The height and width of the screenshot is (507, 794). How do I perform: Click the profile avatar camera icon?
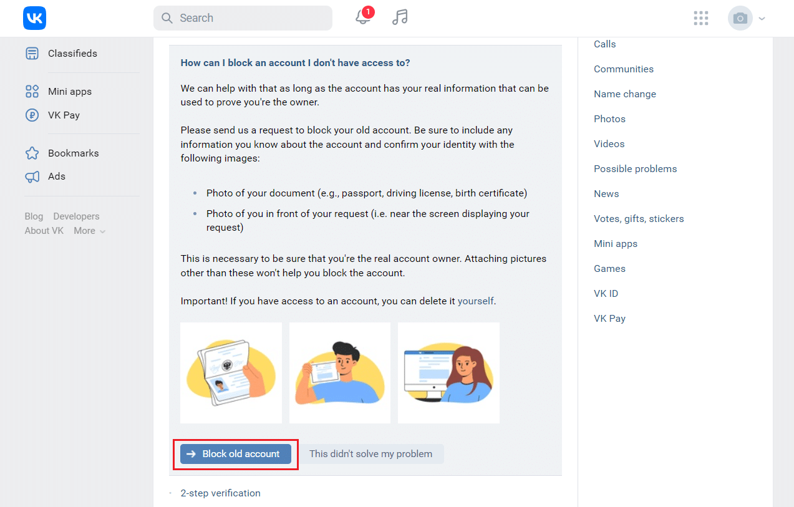coord(740,18)
